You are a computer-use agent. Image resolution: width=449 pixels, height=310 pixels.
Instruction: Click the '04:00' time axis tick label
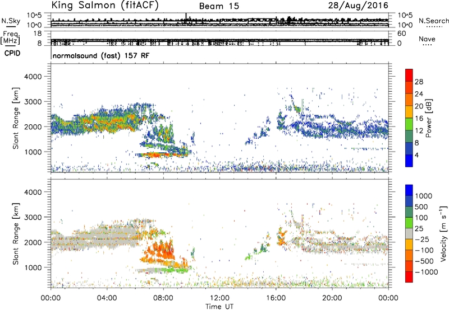click(107, 298)
